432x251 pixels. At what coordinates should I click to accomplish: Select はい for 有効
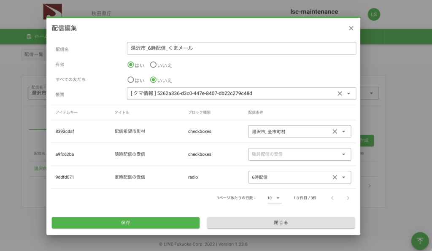(131, 65)
